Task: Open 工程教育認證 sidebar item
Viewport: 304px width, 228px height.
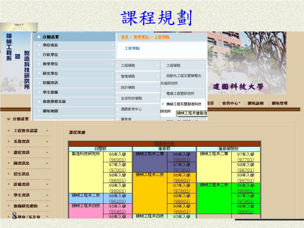Action: pyautogui.click(x=26, y=131)
